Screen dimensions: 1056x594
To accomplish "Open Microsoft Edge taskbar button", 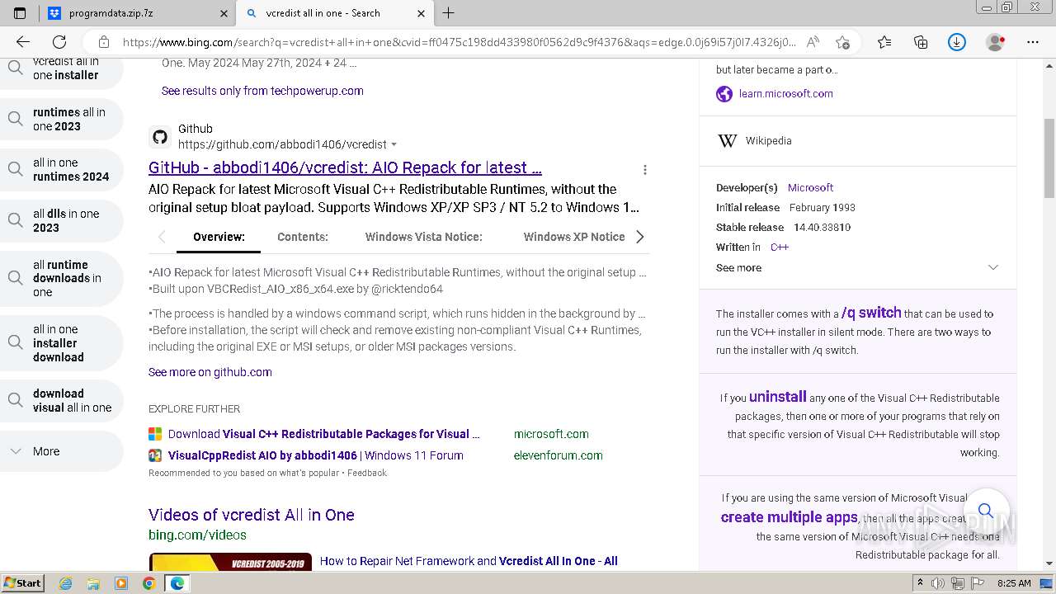I will (x=177, y=583).
